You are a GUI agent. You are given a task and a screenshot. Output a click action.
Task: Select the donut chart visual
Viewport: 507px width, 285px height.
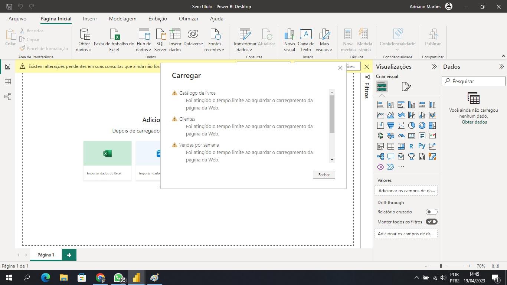coord(422,125)
